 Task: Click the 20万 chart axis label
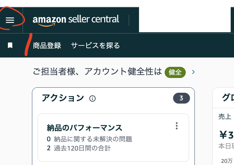(x=227, y=160)
